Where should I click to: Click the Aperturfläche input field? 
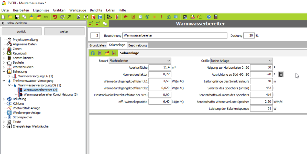160,68
